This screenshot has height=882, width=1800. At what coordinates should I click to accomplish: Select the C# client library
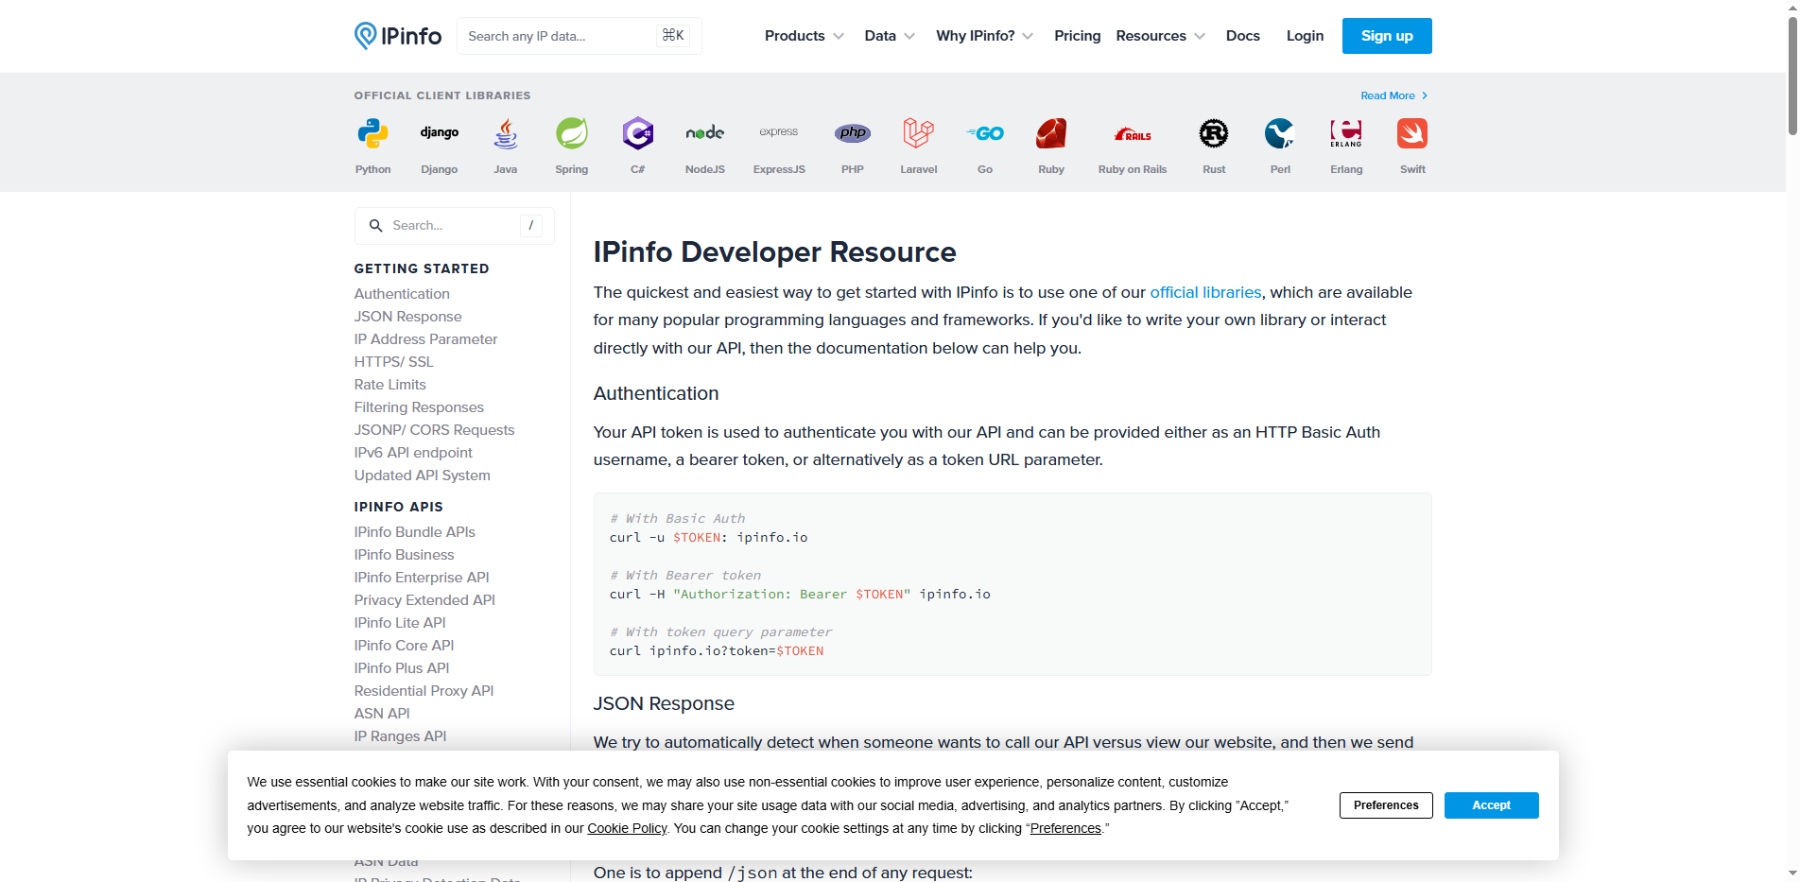click(x=637, y=144)
